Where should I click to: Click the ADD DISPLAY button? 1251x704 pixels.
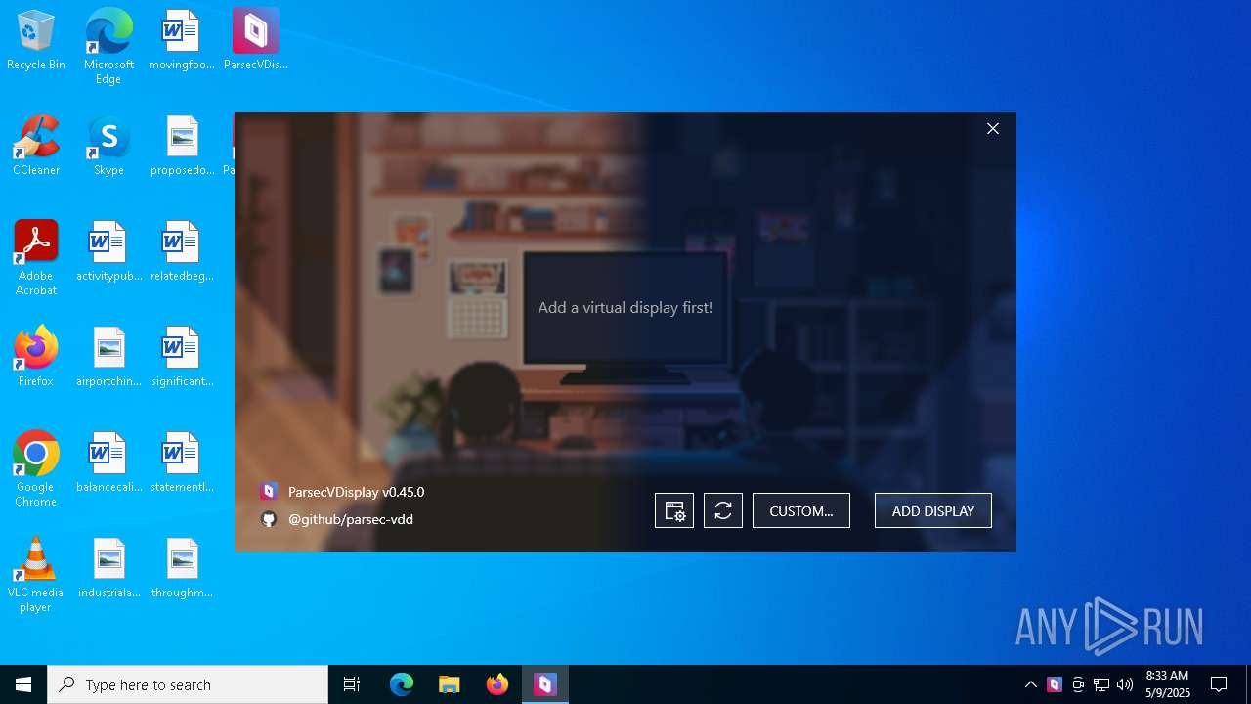pyautogui.click(x=933, y=510)
